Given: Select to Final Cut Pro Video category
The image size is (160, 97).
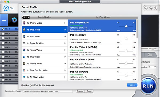Looking at the screenshot, I should (x=45, y=70).
